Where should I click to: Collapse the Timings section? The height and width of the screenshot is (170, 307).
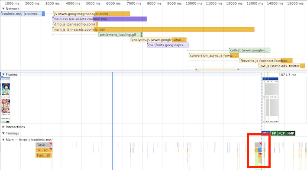click(x=3, y=133)
